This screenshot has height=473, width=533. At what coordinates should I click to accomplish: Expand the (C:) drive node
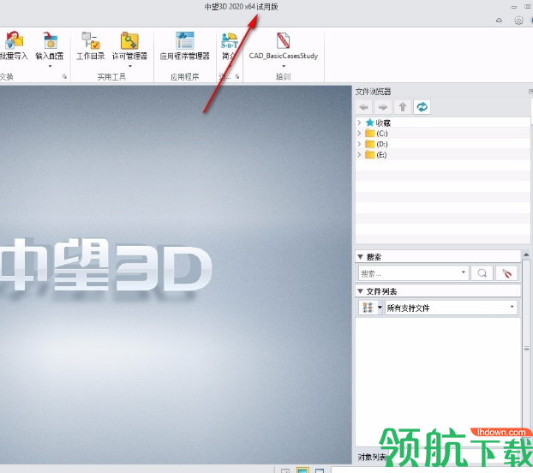click(x=359, y=133)
